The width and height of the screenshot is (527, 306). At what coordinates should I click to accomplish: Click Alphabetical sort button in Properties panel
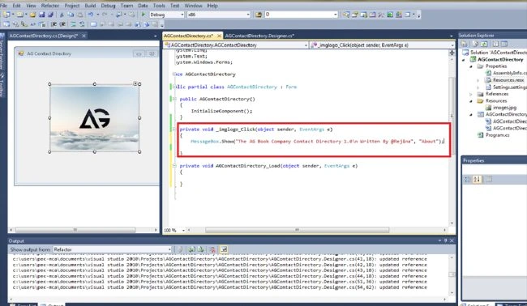(477, 179)
